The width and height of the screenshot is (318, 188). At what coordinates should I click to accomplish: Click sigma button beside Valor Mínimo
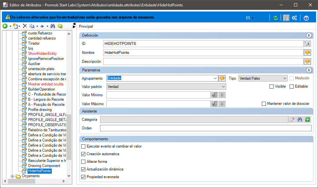pyautogui.click(x=222, y=95)
